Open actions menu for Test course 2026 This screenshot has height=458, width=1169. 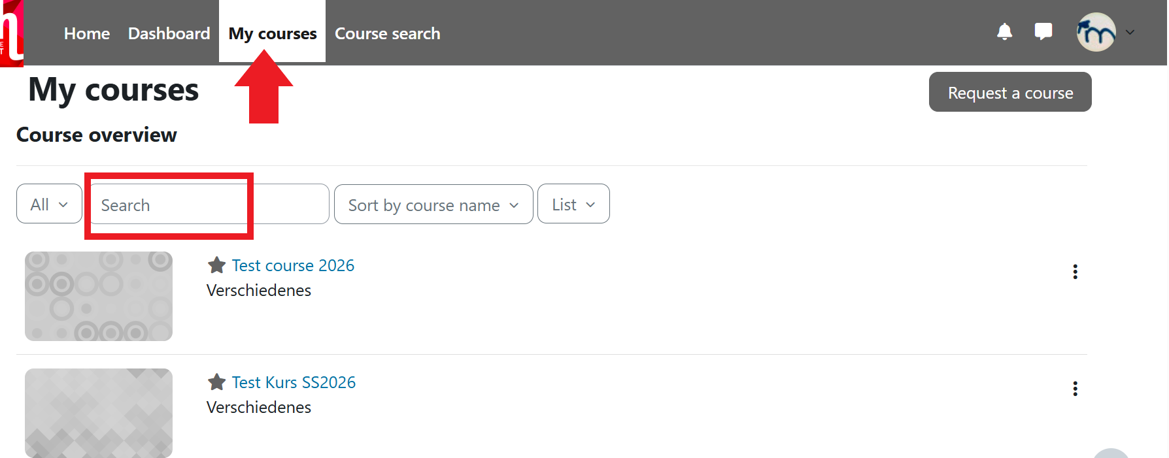[1075, 272]
